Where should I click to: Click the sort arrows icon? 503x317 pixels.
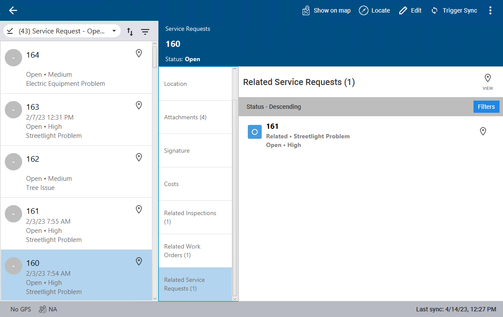(130, 32)
